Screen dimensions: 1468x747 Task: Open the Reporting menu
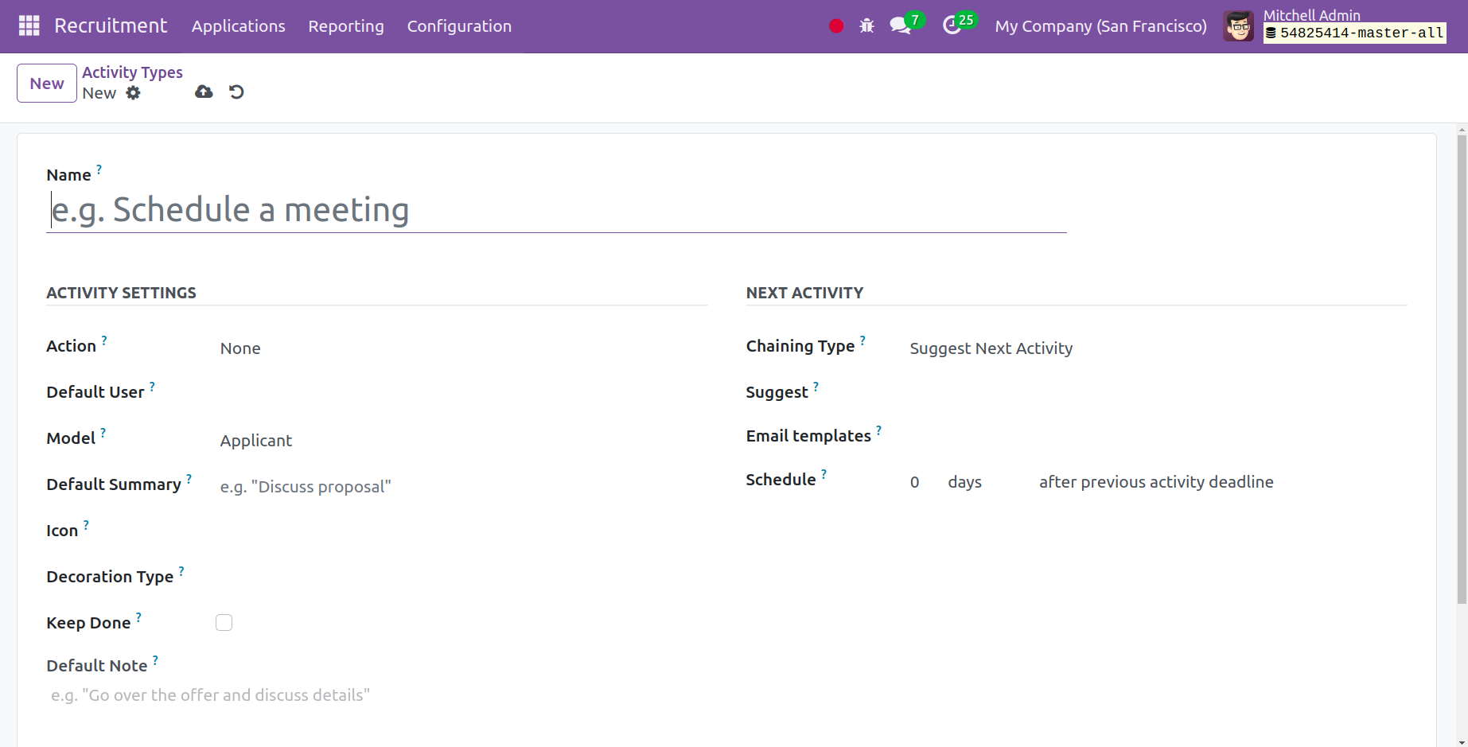[346, 26]
